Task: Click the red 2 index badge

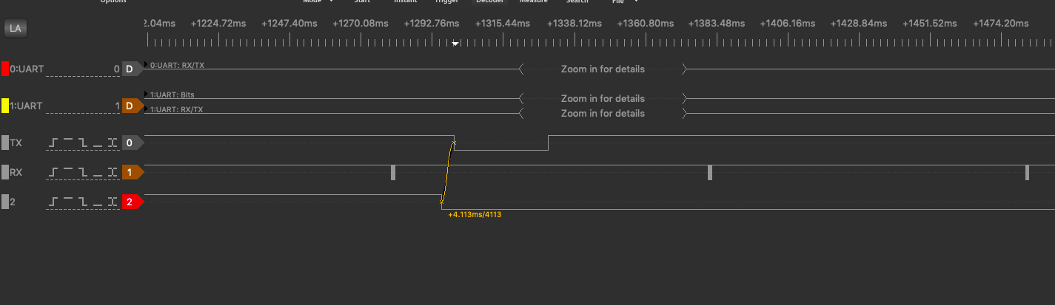Action: pos(132,202)
